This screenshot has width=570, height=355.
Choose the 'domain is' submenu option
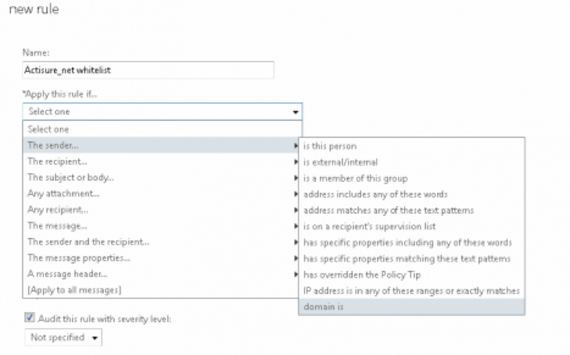(411, 307)
